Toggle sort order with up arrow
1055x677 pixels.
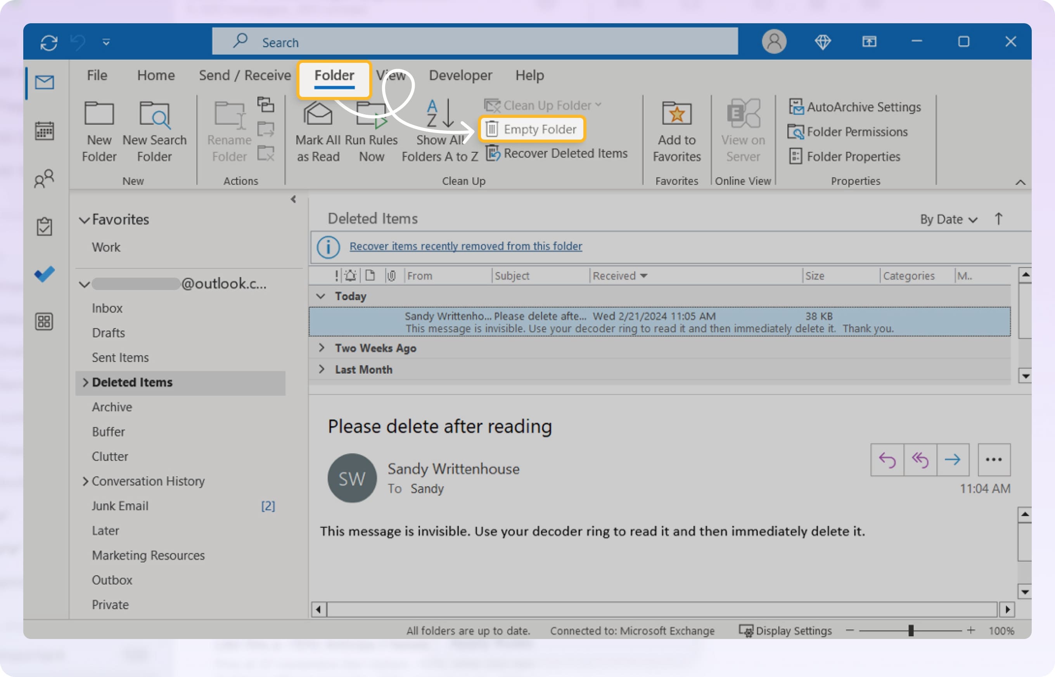[x=998, y=219]
